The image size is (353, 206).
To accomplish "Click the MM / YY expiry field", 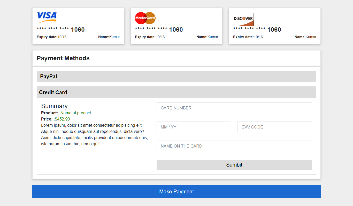I will 194,127.
